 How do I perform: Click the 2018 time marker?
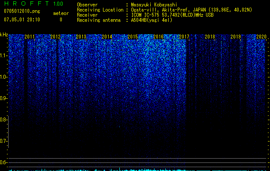click(x=210, y=37)
